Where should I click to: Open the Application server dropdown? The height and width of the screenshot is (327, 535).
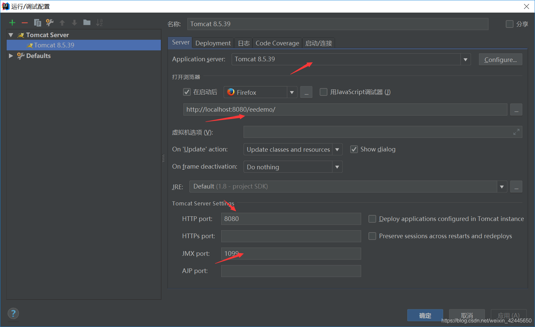465,60
